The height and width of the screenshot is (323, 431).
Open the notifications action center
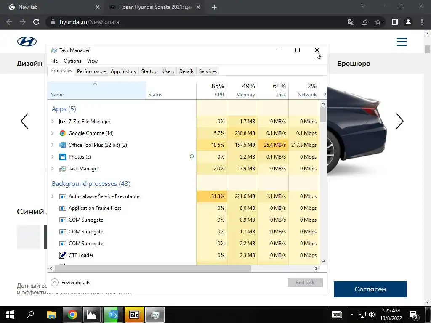tap(414, 315)
